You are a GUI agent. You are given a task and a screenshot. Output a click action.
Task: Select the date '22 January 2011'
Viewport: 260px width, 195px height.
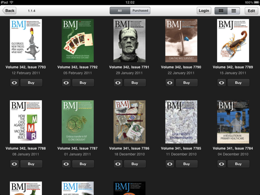pyautogui.click(x=181, y=73)
